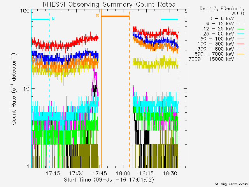Viewport: 249px width, 187px height.
Task: Click the cyan night bar near 18:30
Action: (170, 19)
